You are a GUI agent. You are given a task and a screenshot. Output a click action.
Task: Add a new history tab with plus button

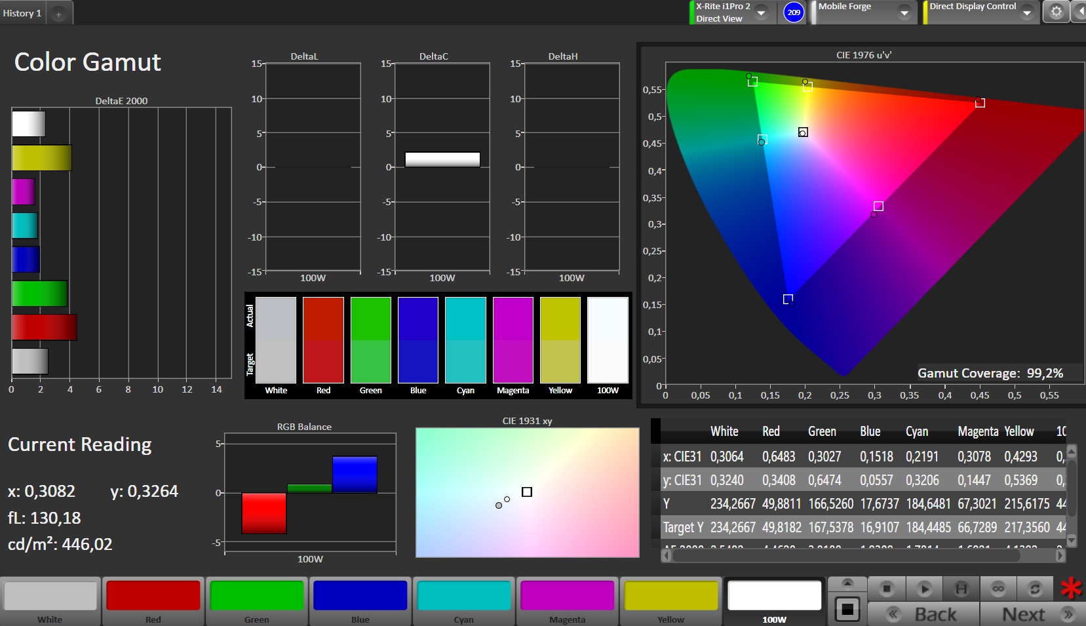pyautogui.click(x=59, y=14)
